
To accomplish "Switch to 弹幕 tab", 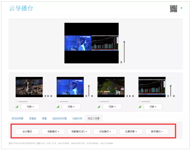I will (44, 118).
